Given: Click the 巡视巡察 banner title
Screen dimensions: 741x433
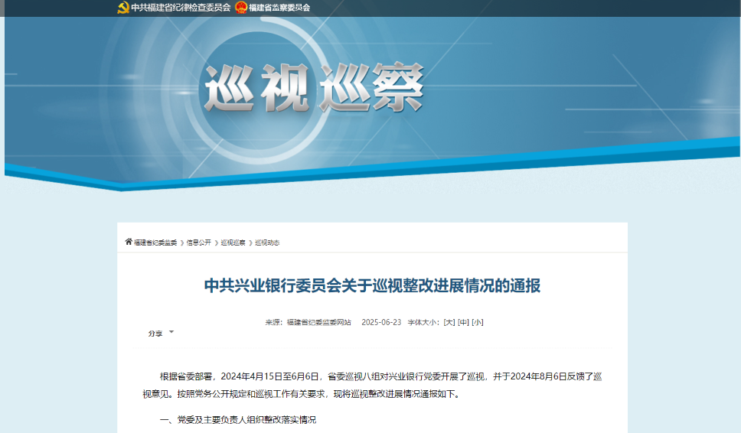Looking at the screenshot, I should [314, 88].
